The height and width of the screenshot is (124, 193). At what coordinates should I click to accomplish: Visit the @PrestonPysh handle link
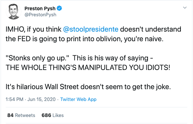40,15
